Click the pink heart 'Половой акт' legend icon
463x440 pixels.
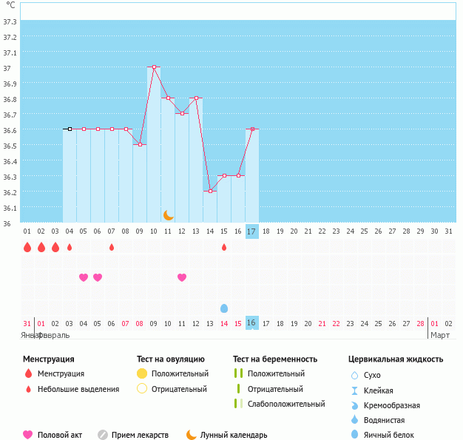tap(28, 435)
